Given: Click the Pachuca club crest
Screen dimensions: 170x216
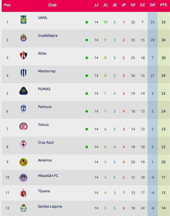Looking at the screenshot, I should [23, 109].
